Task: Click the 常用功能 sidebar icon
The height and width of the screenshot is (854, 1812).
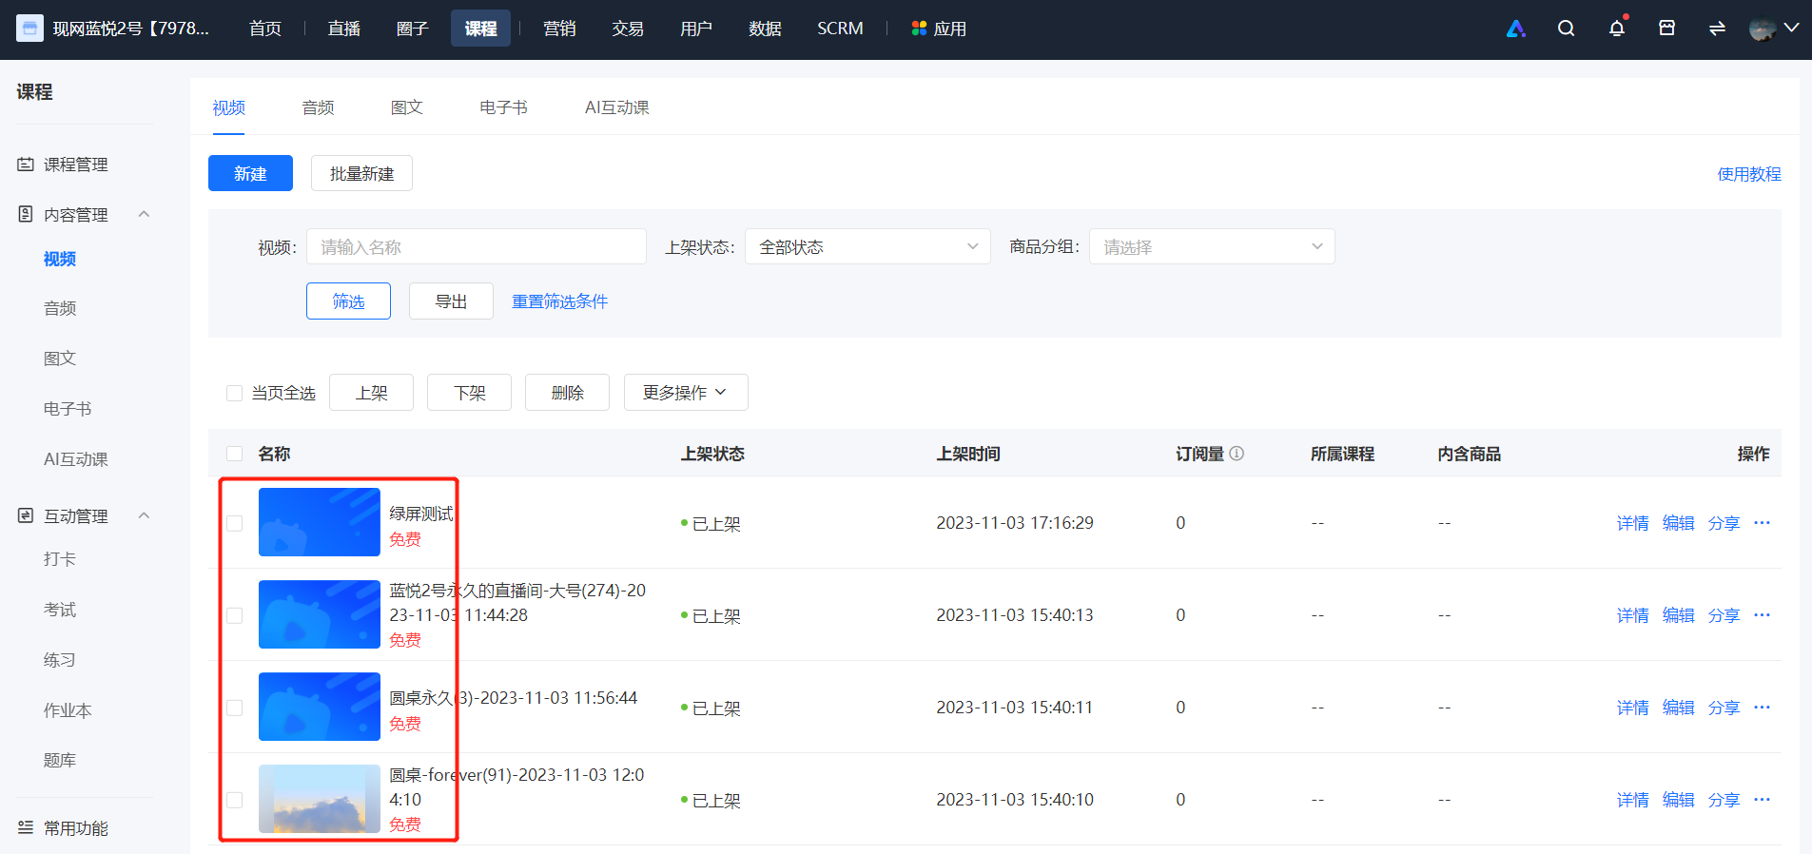Action: [x=26, y=827]
